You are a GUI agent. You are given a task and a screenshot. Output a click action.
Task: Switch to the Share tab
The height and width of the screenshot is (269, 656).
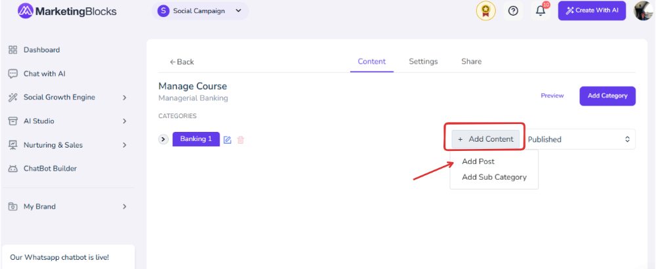tap(472, 62)
